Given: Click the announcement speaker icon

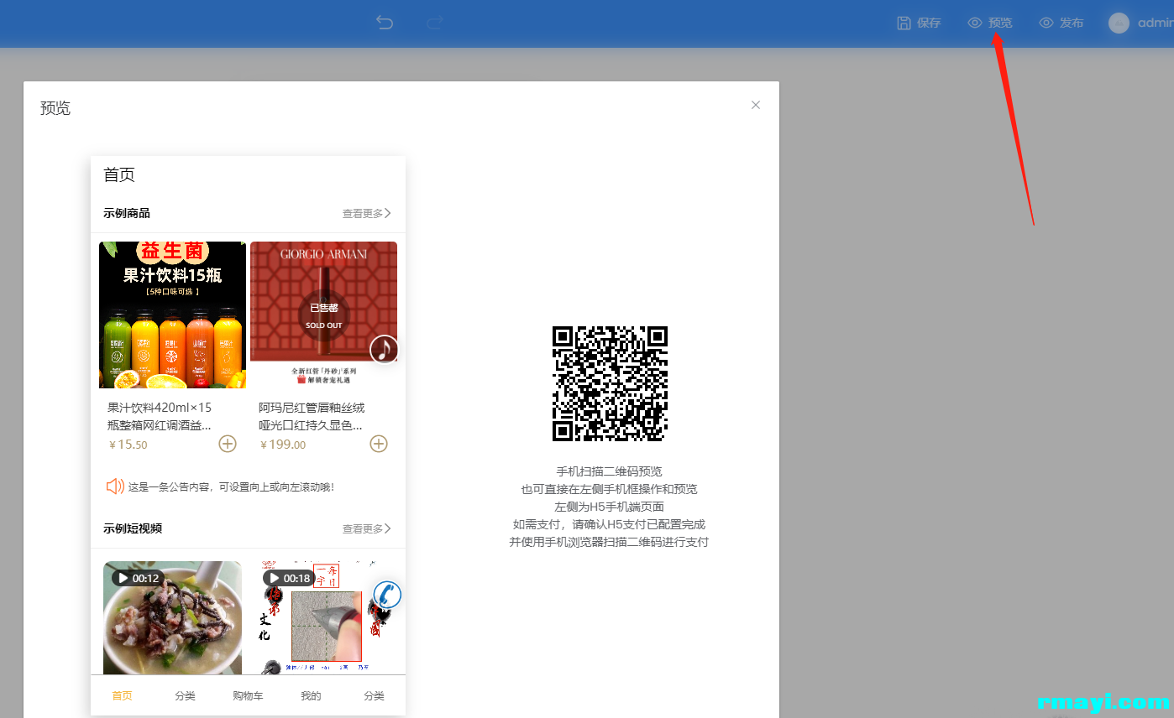Looking at the screenshot, I should pyautogui.click(x=115, y=486).
